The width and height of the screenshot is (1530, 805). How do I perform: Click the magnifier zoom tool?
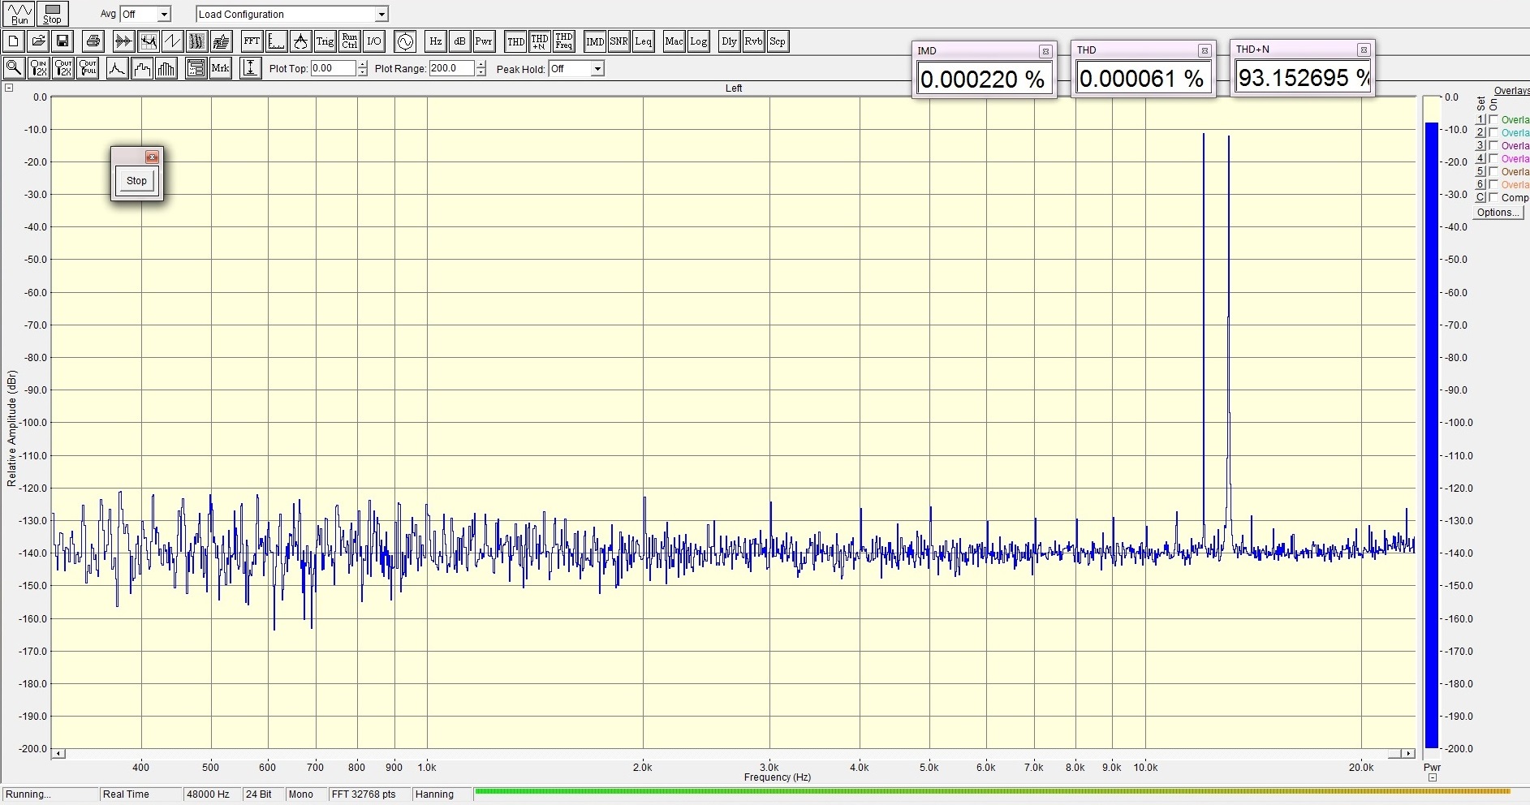click(x=14, y=68)
